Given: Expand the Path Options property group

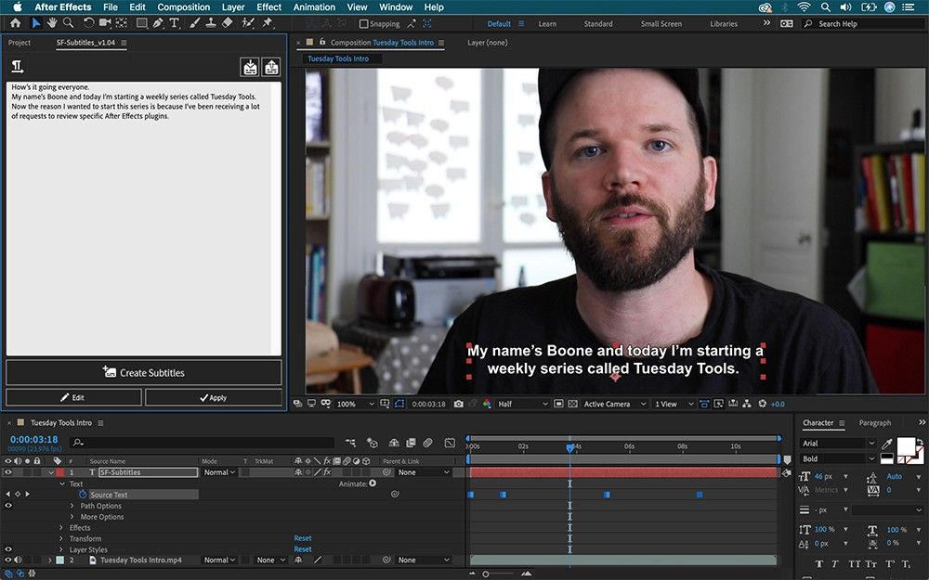Looking at the screenshot, I should click(72, 506).
